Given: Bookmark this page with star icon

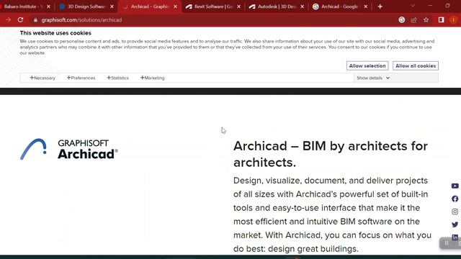Looking at the screenshot, I should click(x=426, y=20).
